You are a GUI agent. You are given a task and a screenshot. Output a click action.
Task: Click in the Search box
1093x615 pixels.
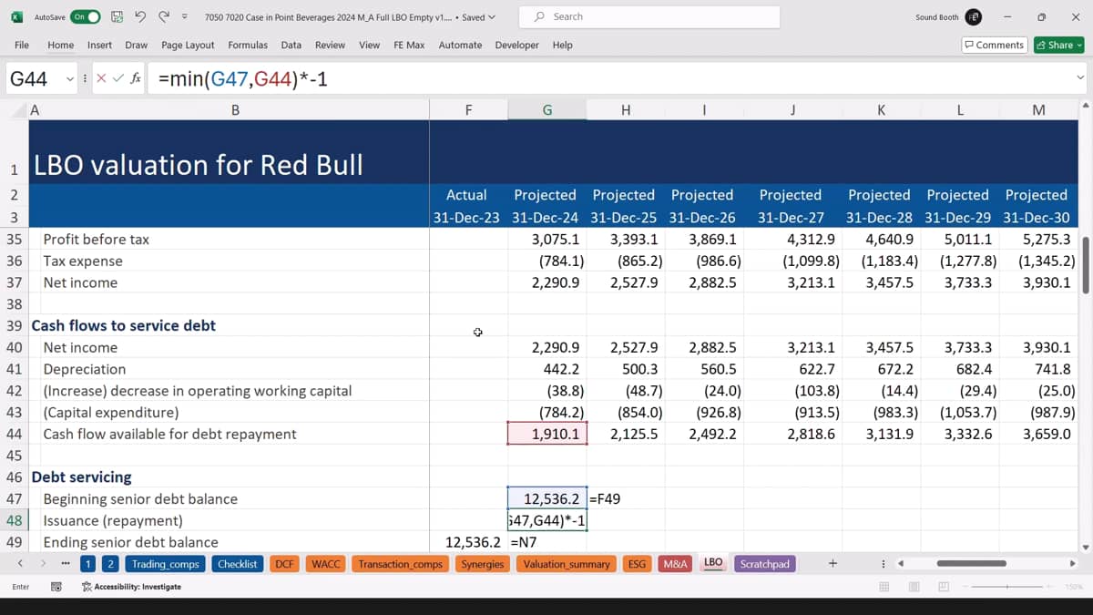[x=649, y=16]
